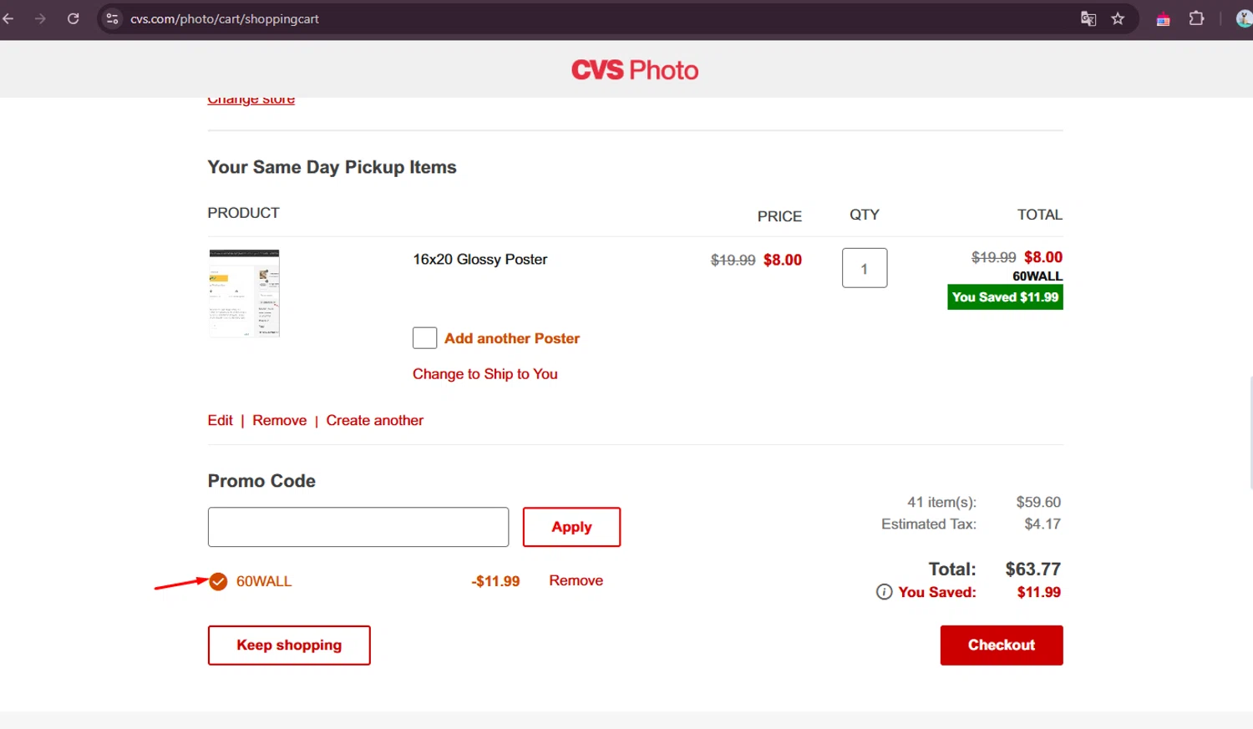
Task: Reload the page with refresh icon
Action: (73, 18)
